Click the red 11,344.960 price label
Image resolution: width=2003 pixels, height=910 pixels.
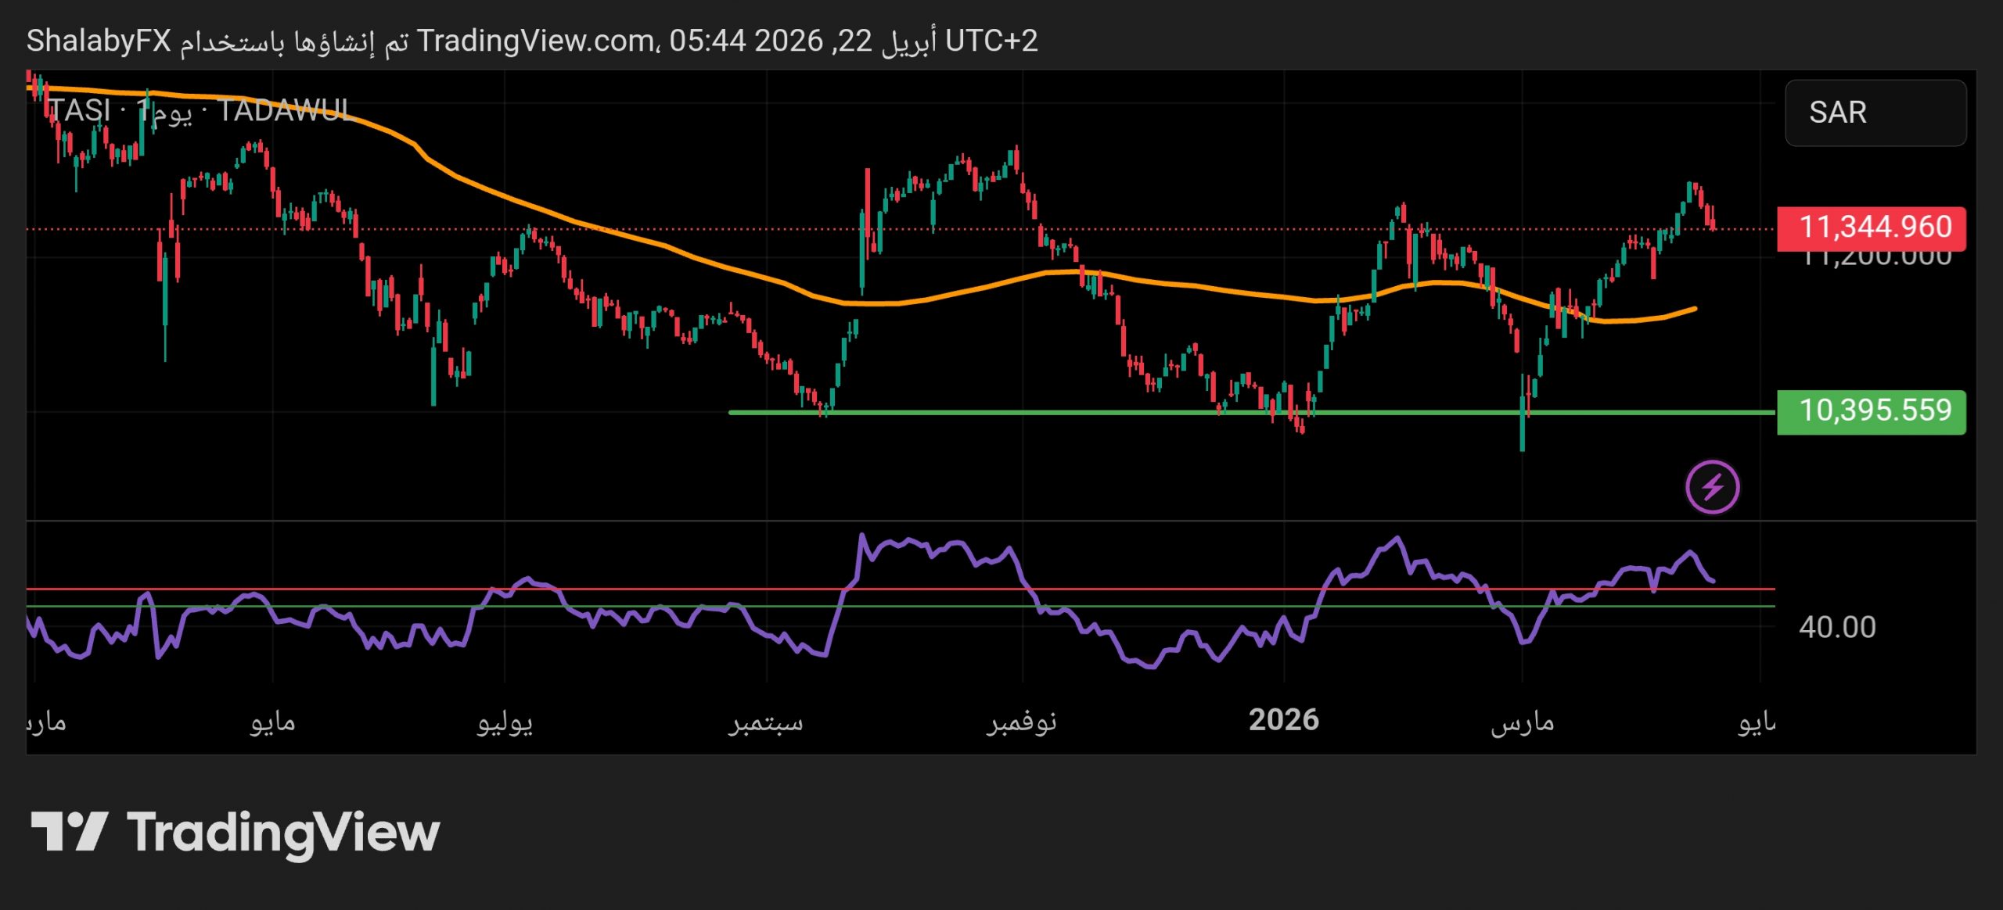coord(1871,227)
